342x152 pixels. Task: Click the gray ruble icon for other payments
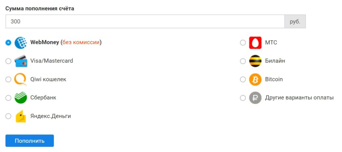tap(255, 98)
